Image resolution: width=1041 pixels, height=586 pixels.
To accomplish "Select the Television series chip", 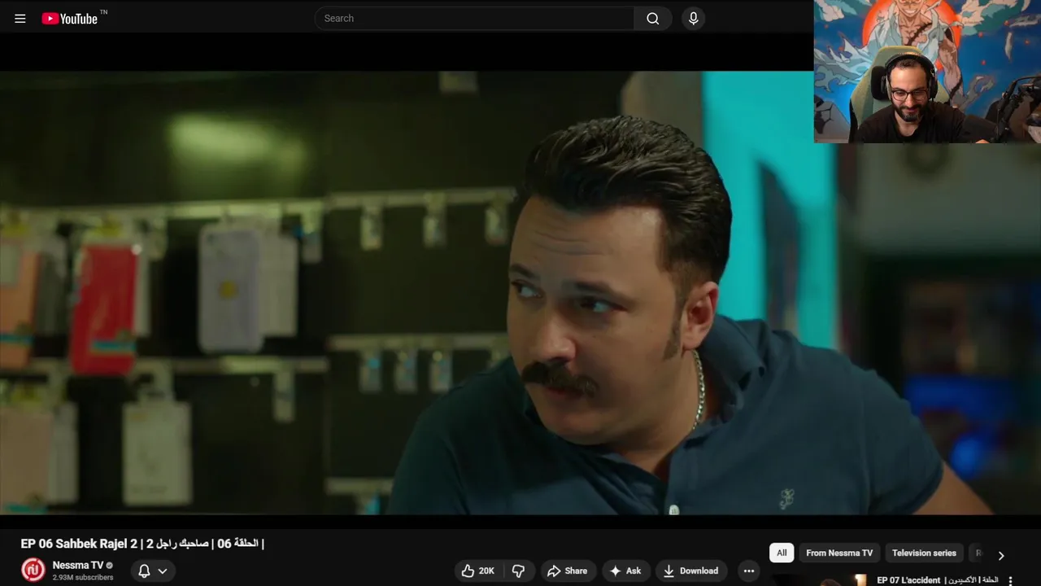I will coord(924,553).
